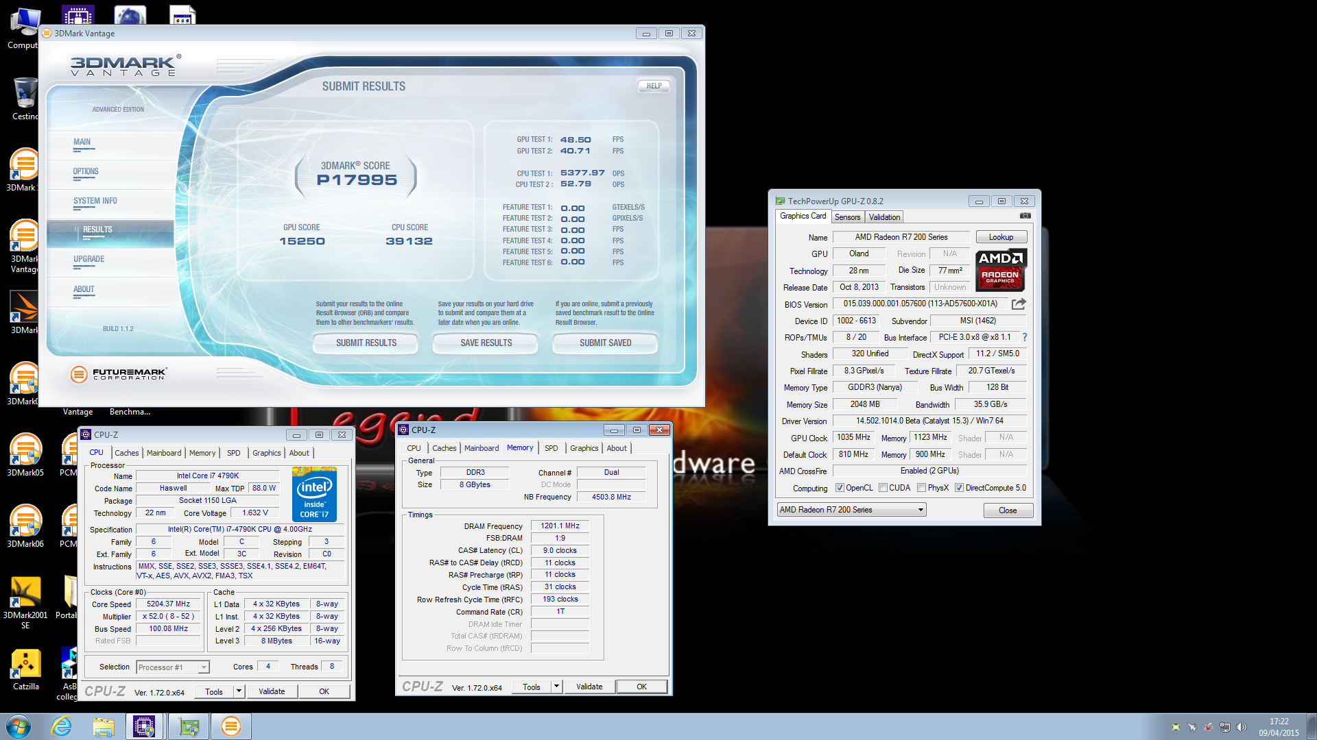Select OPTIONS in 3DMark Vantage menu
Viewport: 1317px width, 740px height.
pyautogui.click(x=86, y=172)
